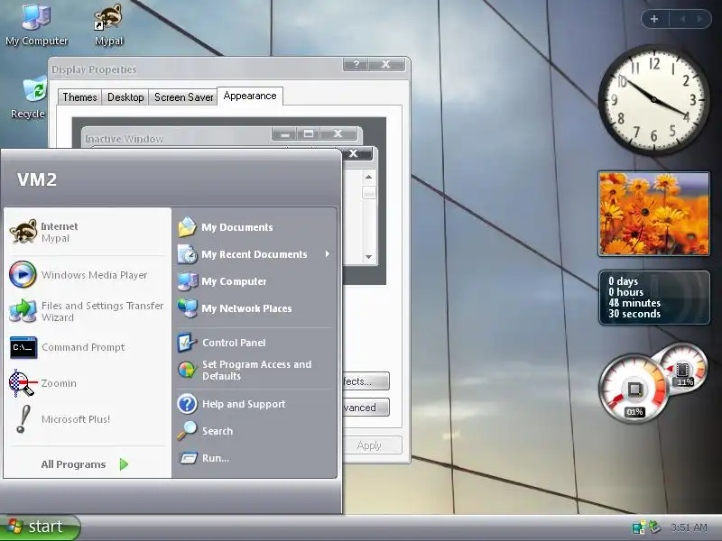Click the safely remove hardware tray icon
The image size is (722, 541).
click(655, 527)
